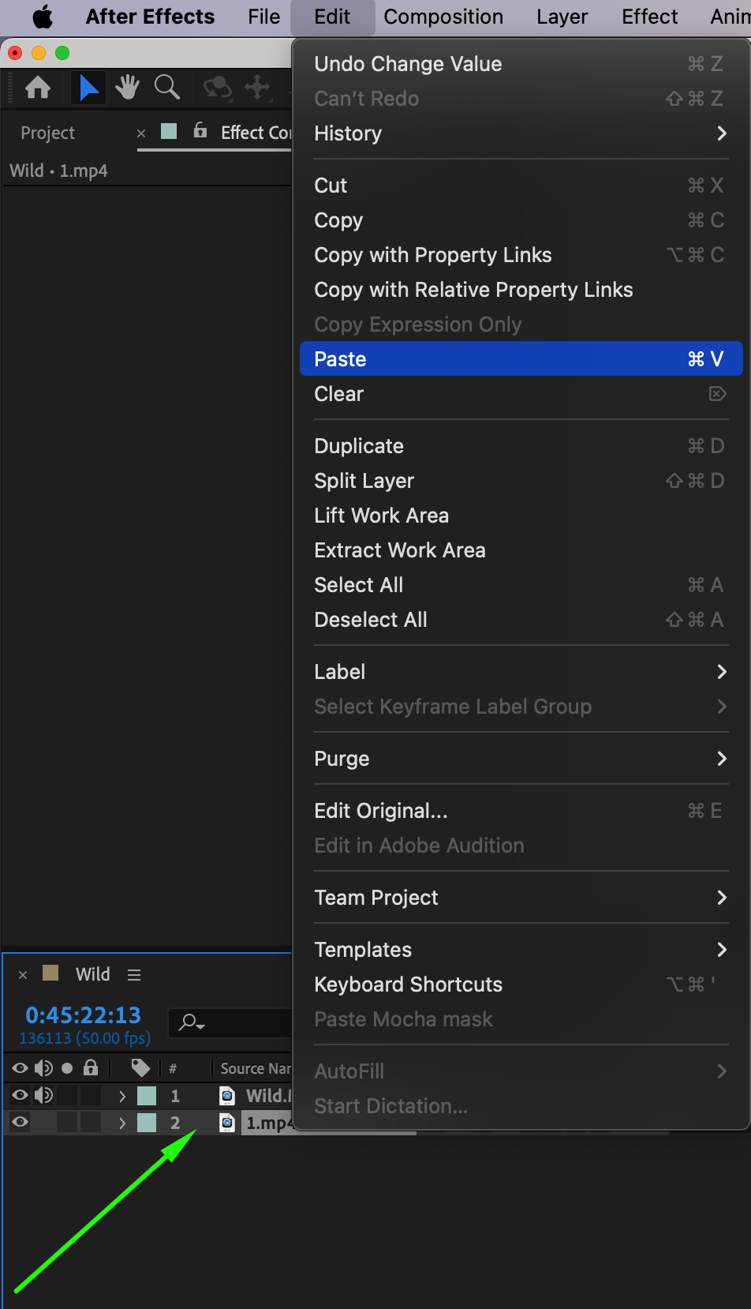The width and height of the screenshot is (751, 1309).
Task: Mute audio of layer 1
Action: 43,1095
